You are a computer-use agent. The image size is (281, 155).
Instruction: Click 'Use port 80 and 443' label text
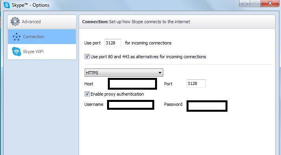(x=148, y=57)
